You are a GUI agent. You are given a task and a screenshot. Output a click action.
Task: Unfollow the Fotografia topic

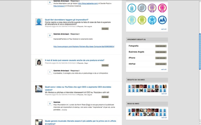click(x=161, y=46)
